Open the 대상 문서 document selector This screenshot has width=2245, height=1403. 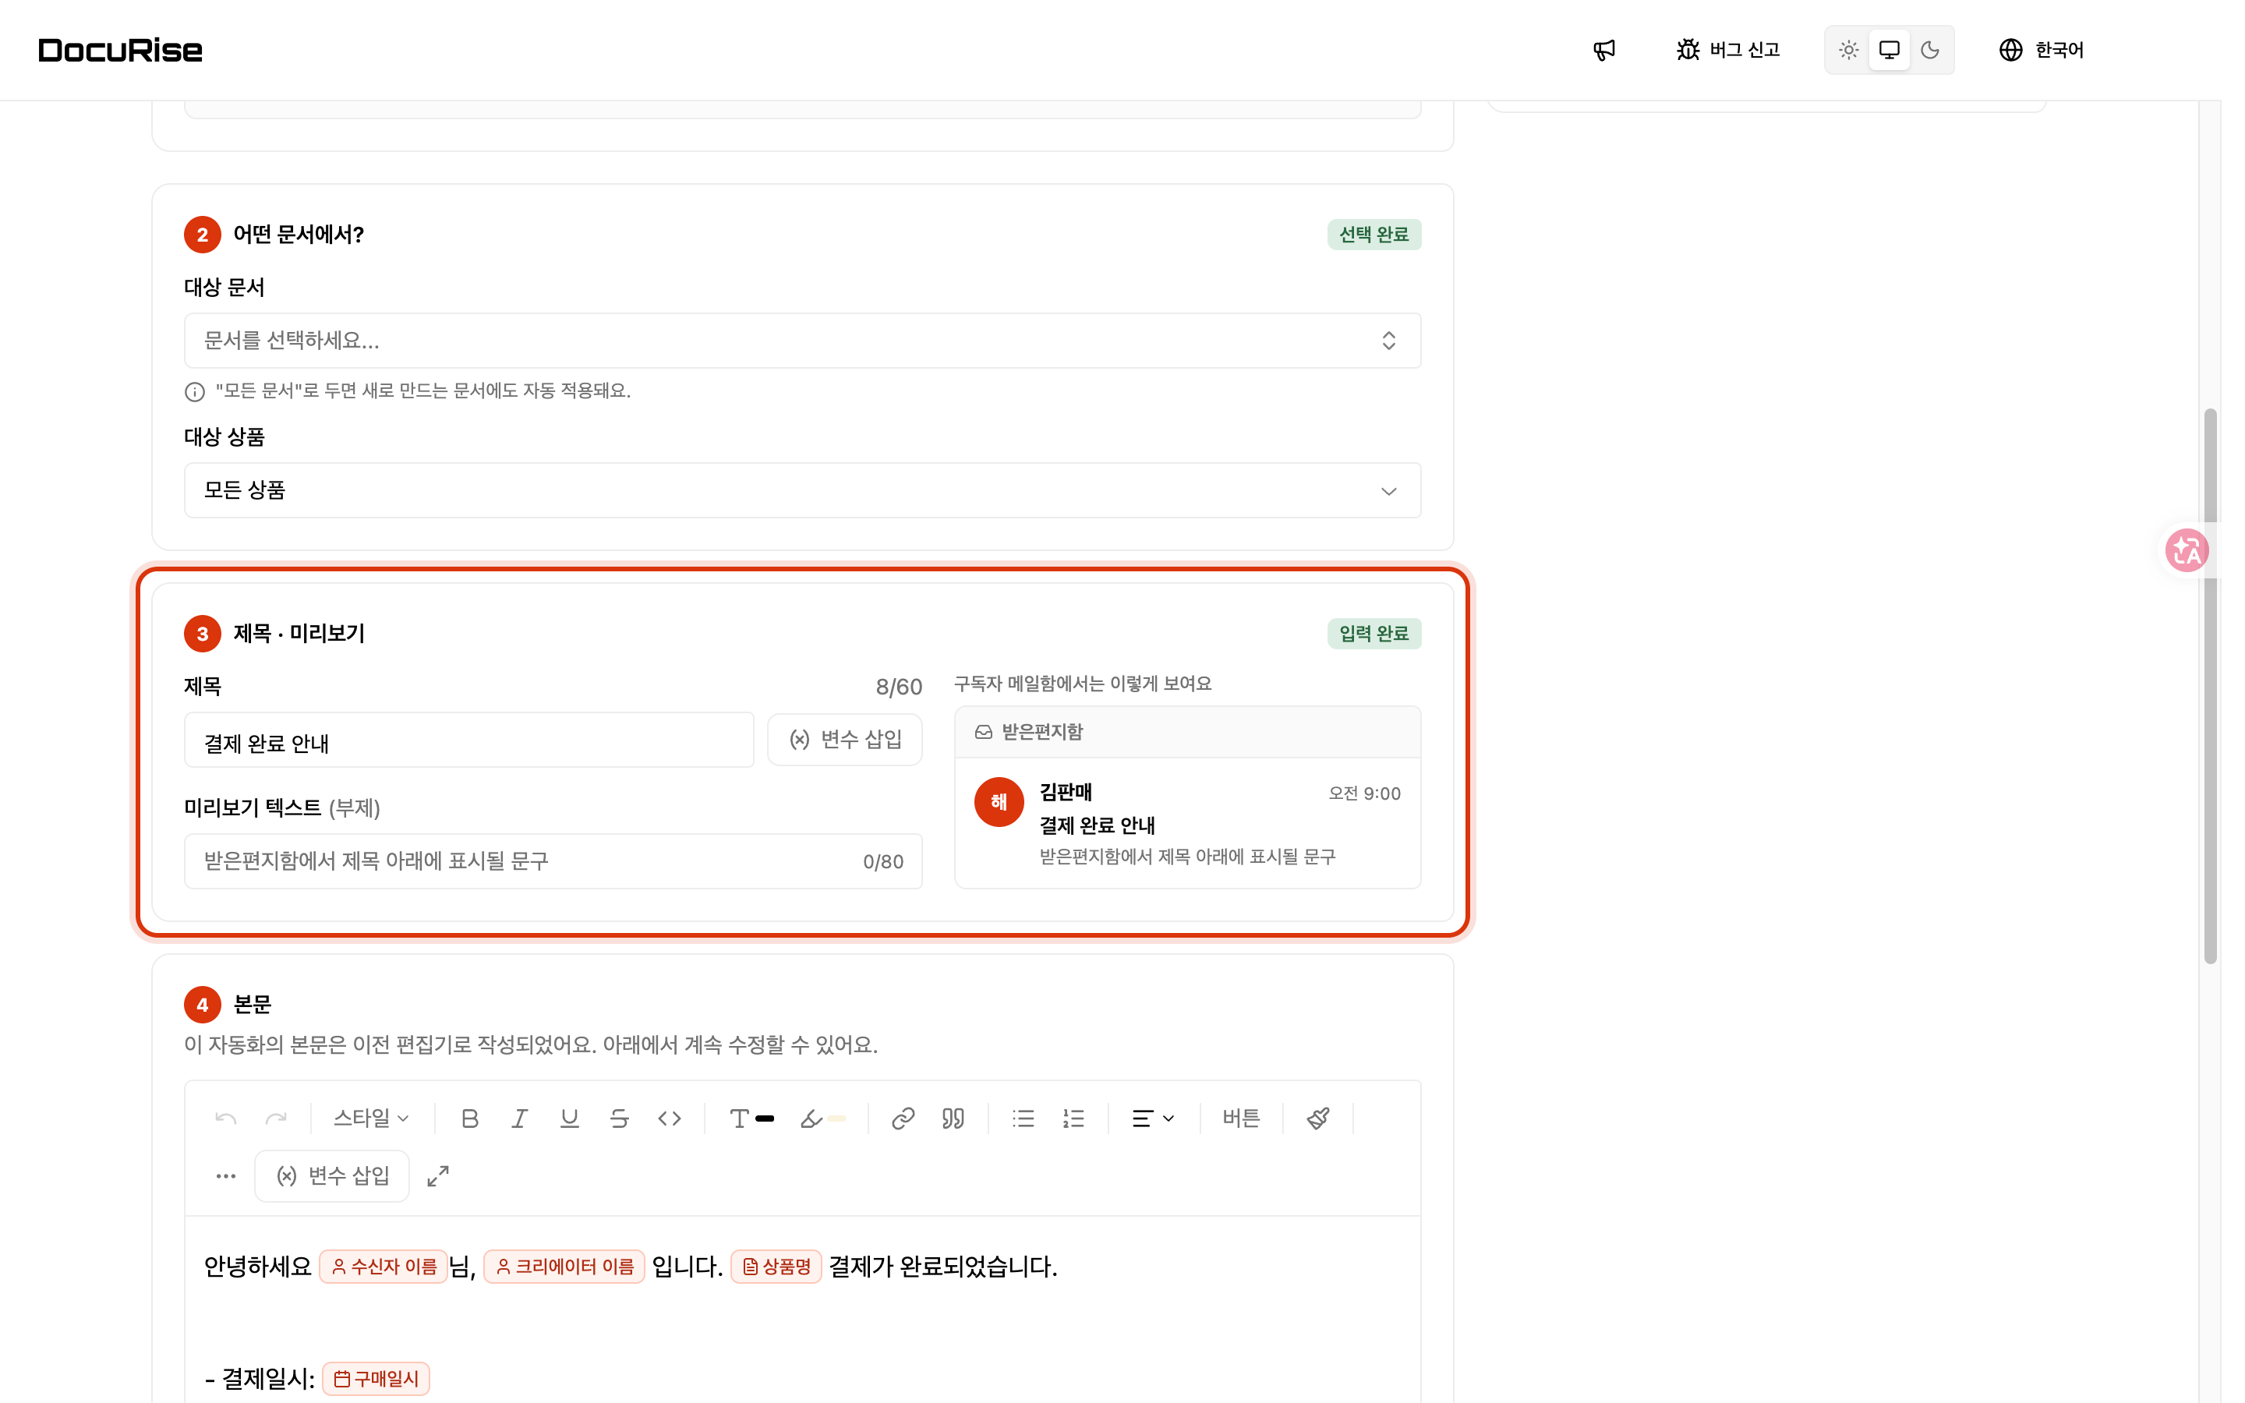click(802, 341)
